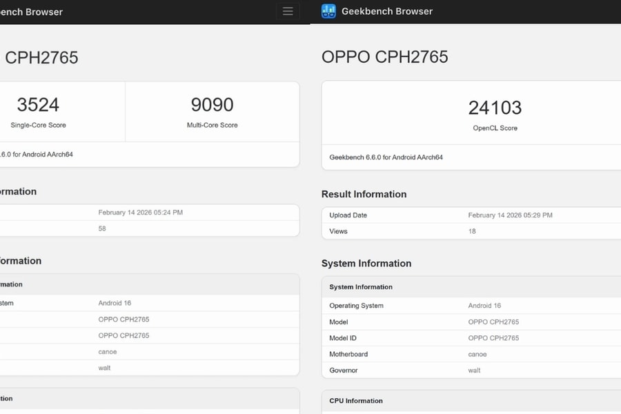The height and width of the screenshot is (414, 621).
Task: Click the System Information section heading on right
Action: pos(366,264)
